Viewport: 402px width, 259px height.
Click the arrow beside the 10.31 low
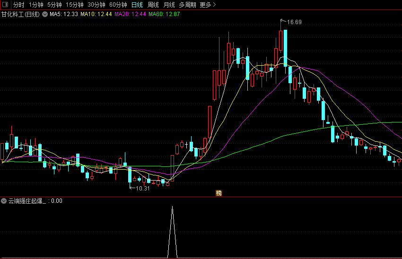point(132,188)
